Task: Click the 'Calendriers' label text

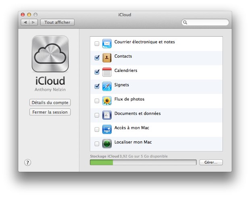Action: tap(126, 71)
